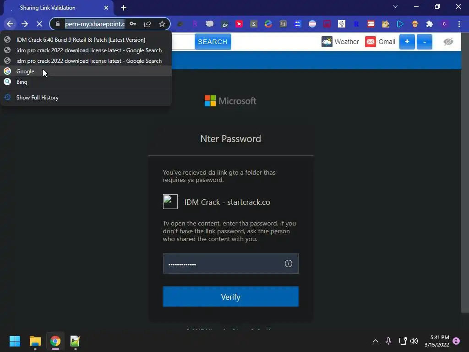Viewport: 469px width, 352px height.
Task: Click the gray elephant extension icon
Action: 210,24
